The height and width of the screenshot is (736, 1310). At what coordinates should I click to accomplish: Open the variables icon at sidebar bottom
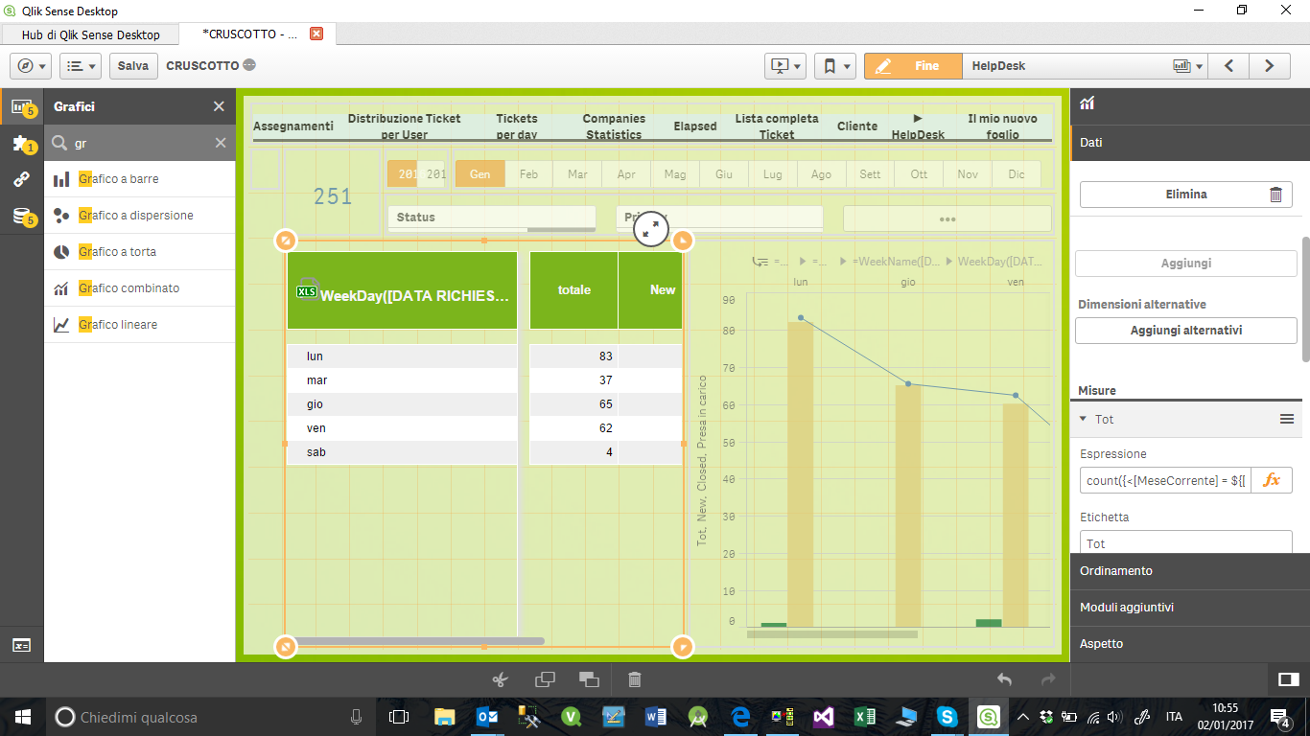pos(21,645)
